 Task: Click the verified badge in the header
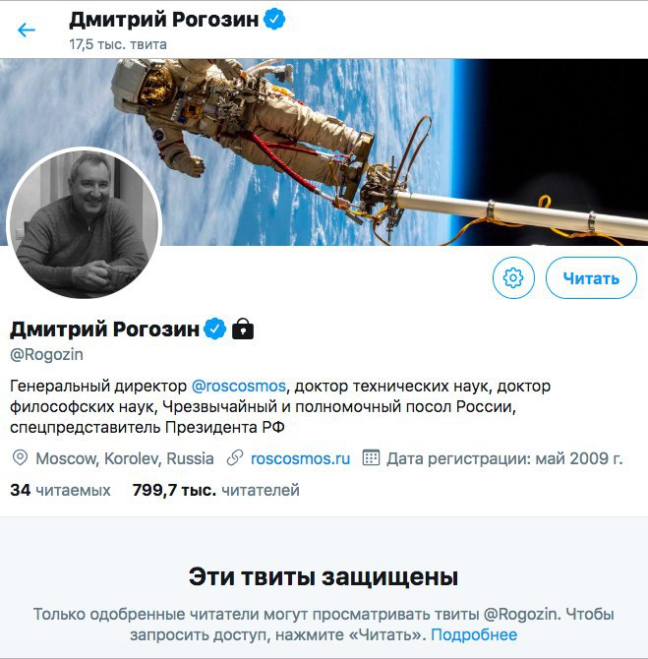point(274,20)
